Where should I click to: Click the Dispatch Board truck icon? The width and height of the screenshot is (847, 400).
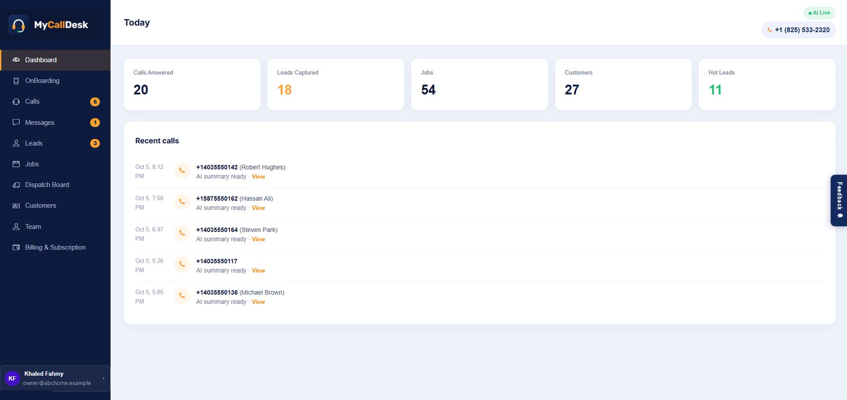pos(16,185)
